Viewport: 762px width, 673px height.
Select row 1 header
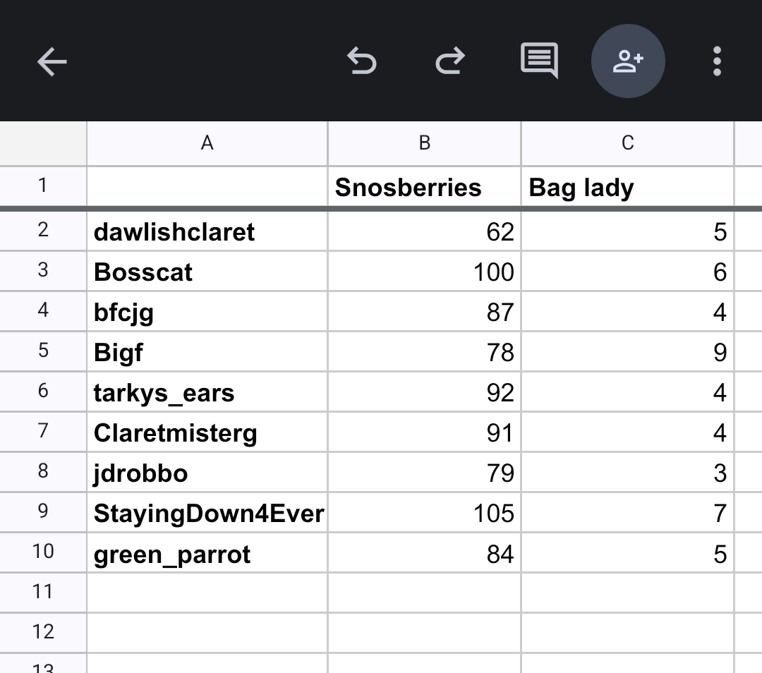(x=43, y=186)
